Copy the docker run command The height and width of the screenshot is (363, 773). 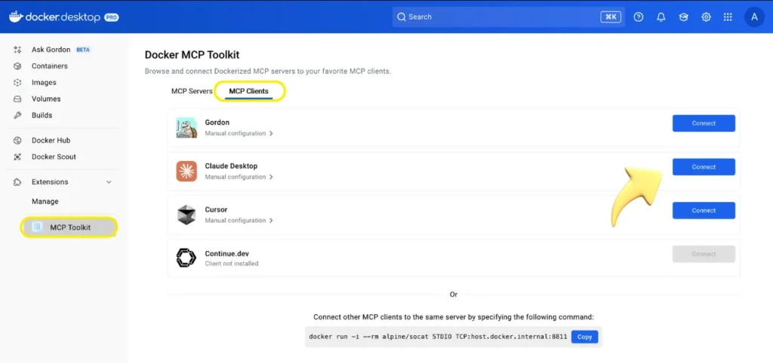(x=585, y=337)
